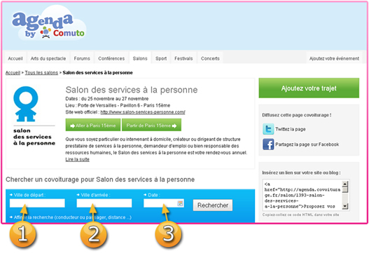369x256 pixels.
Task: Click the embed box scroll-up arrow
Action: [345, 184]
